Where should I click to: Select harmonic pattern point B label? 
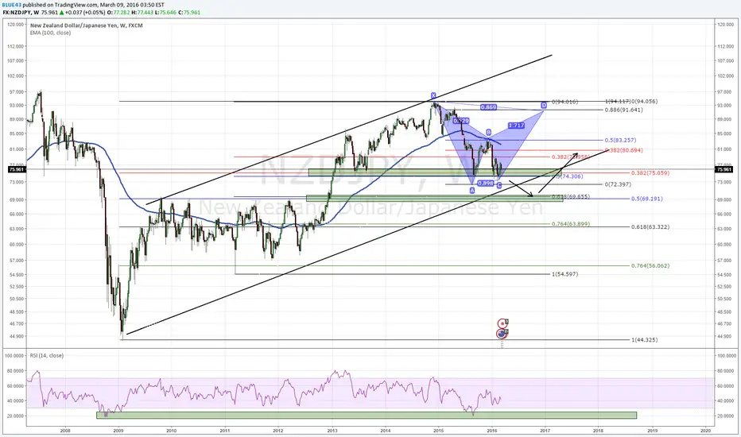tap(489, 132)
